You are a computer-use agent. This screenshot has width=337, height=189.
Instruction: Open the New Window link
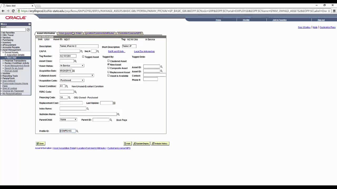(304, 27)
